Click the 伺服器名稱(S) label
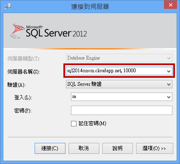The height and width of the screenshot is (164, 180). click(x=24, y=72)
